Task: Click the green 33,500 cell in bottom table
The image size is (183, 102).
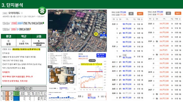Action: (16, 94)
